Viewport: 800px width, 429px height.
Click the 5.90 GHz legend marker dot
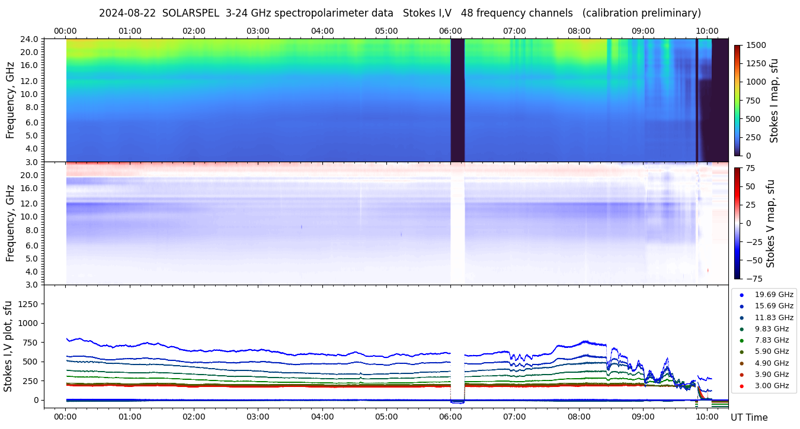point(741,352)
